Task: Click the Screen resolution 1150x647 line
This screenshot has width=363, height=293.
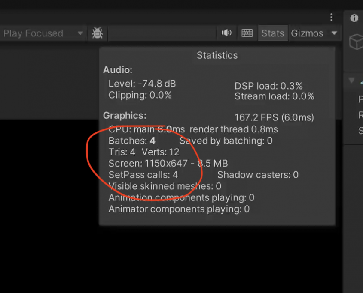Action: click(x=168, y=163)
